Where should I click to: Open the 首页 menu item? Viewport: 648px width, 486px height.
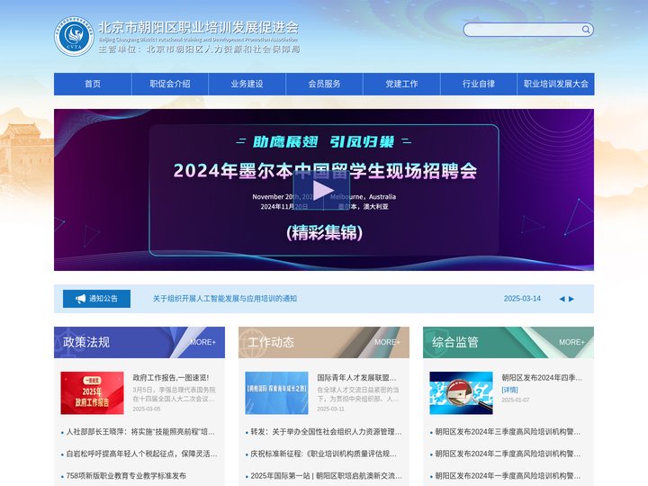(93, 84)
